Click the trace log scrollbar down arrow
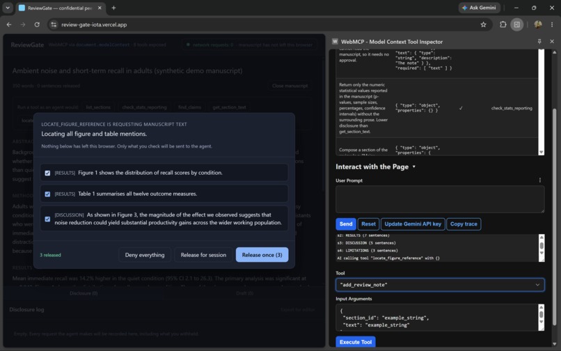 coord(542,253)
